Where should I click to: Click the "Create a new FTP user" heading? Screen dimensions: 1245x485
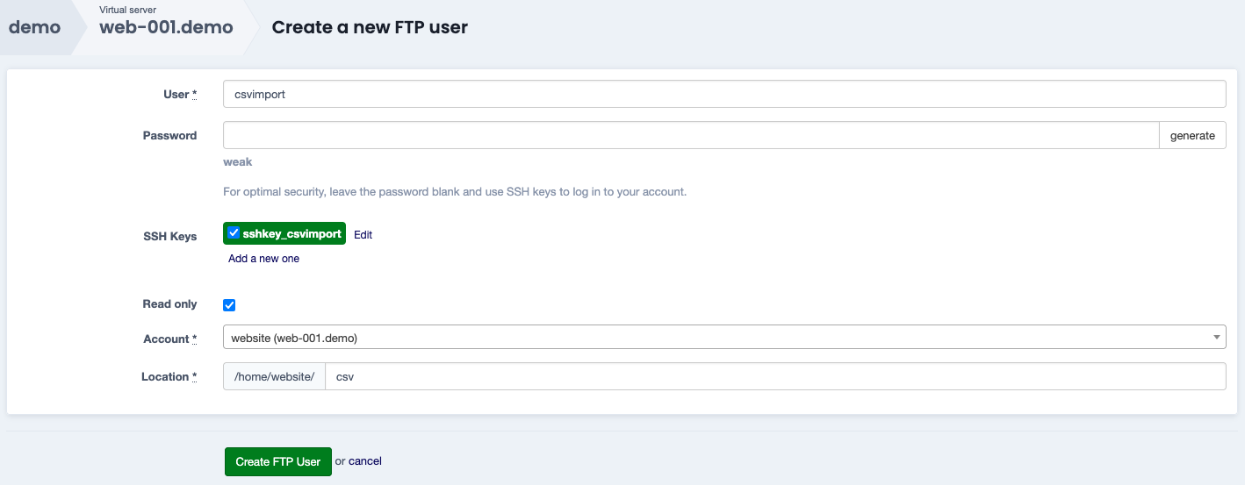coord(370,27)
